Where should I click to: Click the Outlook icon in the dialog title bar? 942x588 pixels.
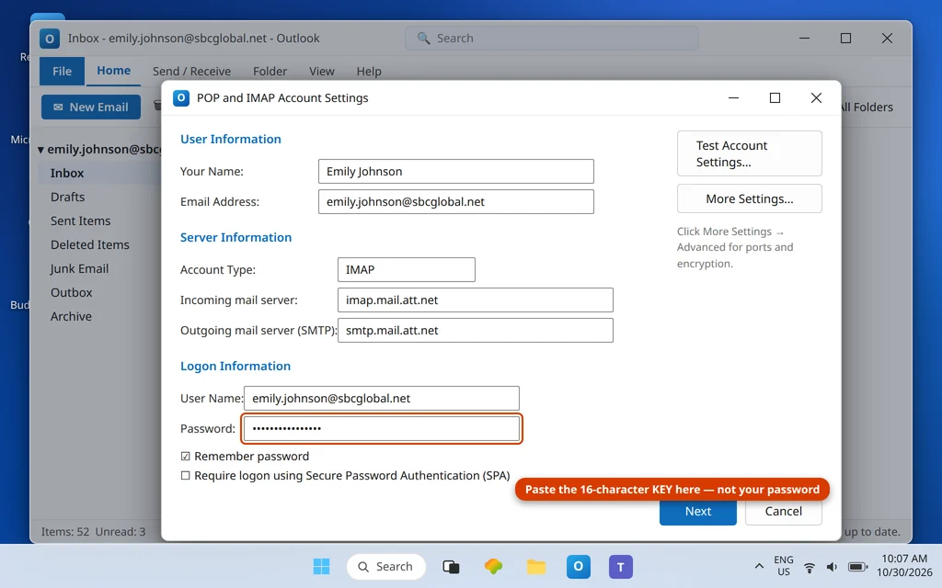click(181, 97)
